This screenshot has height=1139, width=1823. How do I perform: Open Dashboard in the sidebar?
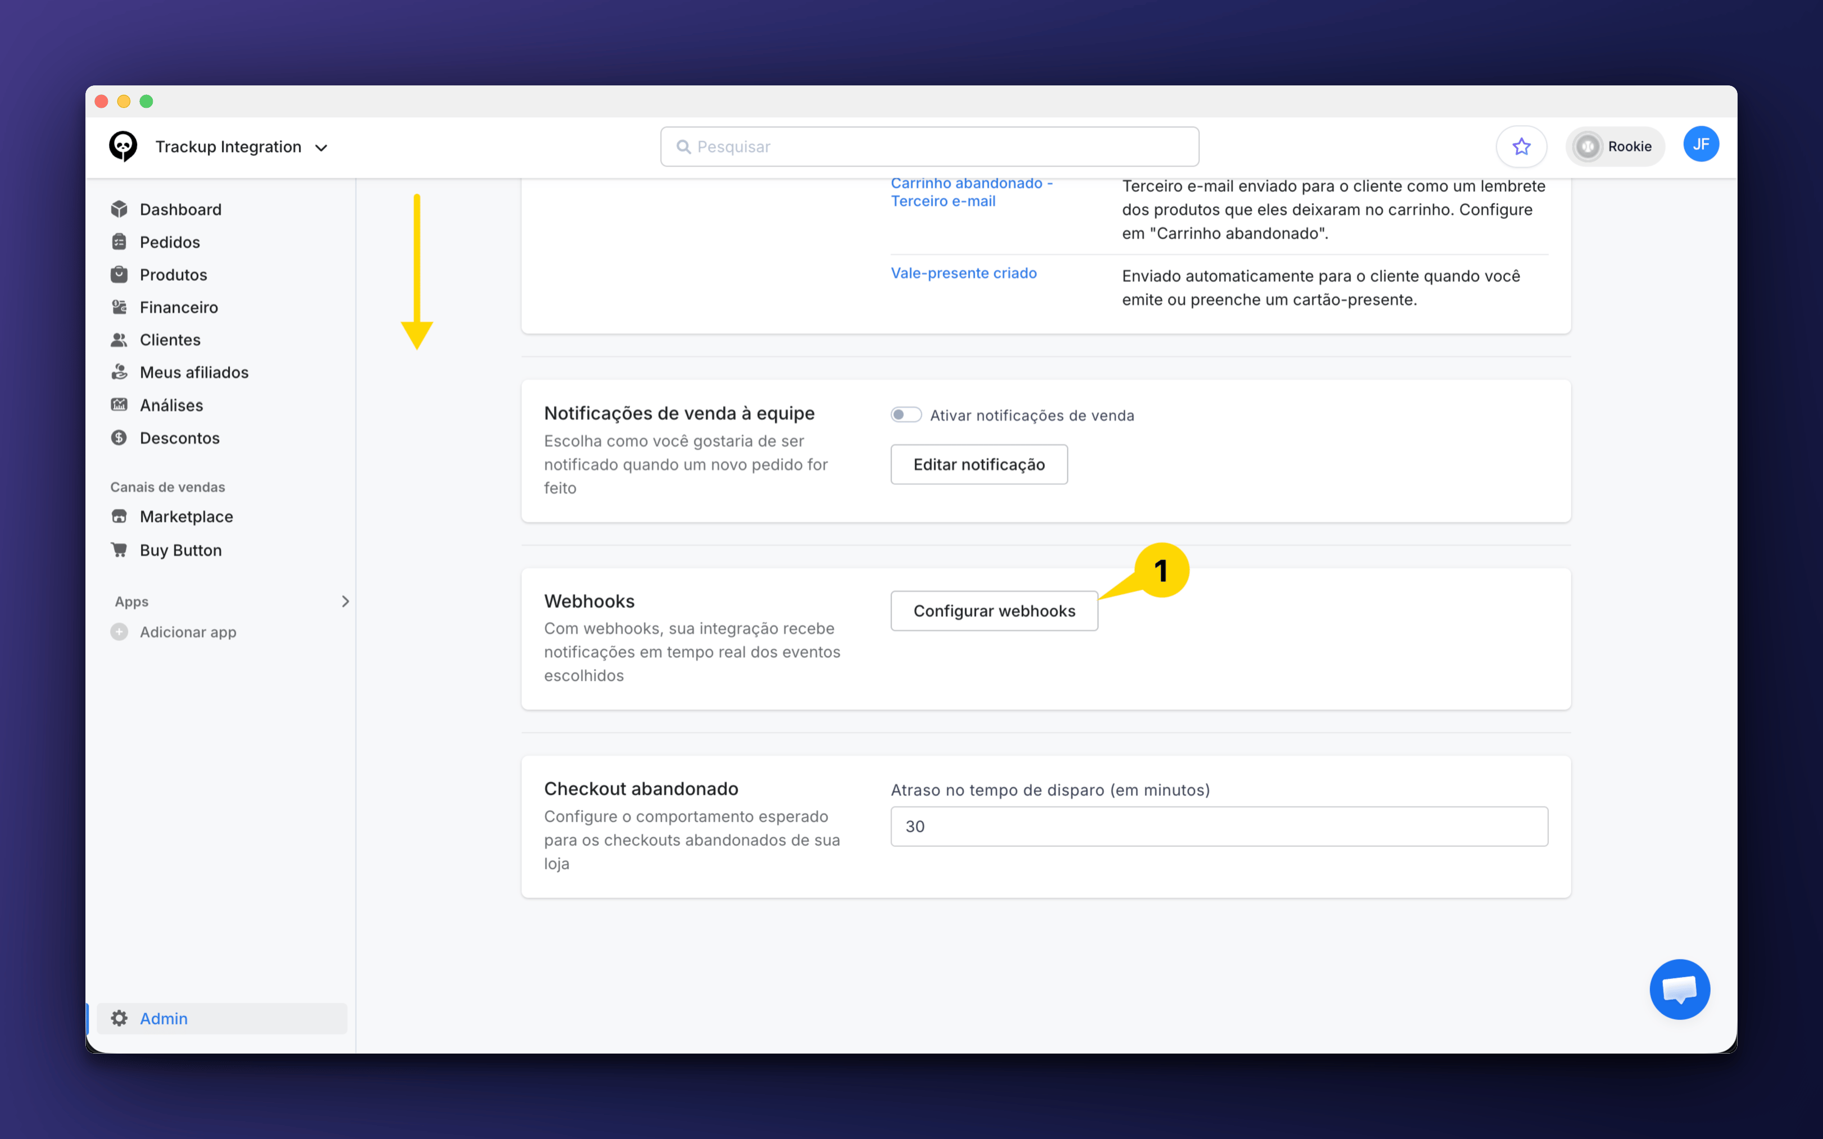(x=181, y=209)
